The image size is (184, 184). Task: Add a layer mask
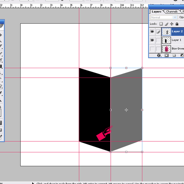[x=167, y=55]
